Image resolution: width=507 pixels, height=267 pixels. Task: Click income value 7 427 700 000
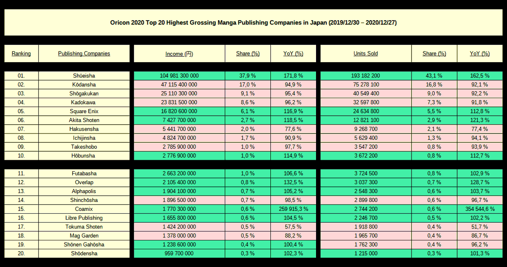coord(179,120)
